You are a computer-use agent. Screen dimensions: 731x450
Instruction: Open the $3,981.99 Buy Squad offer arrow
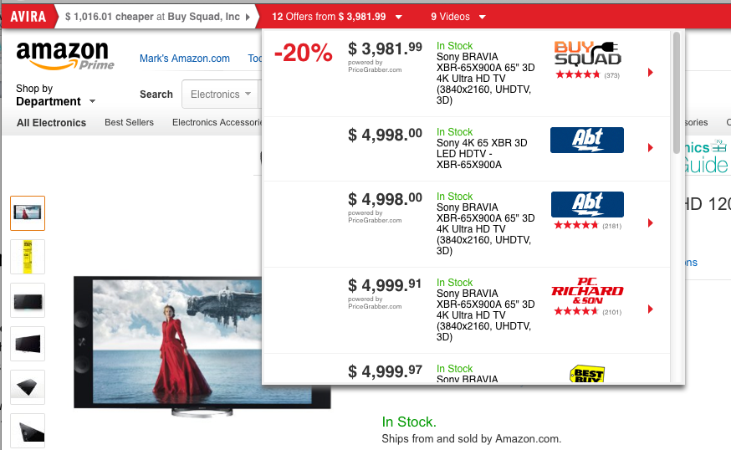651,72
